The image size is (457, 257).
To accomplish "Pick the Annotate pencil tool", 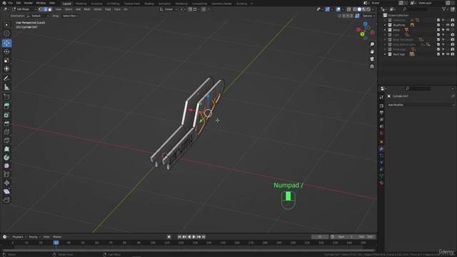I will (6, 79).
